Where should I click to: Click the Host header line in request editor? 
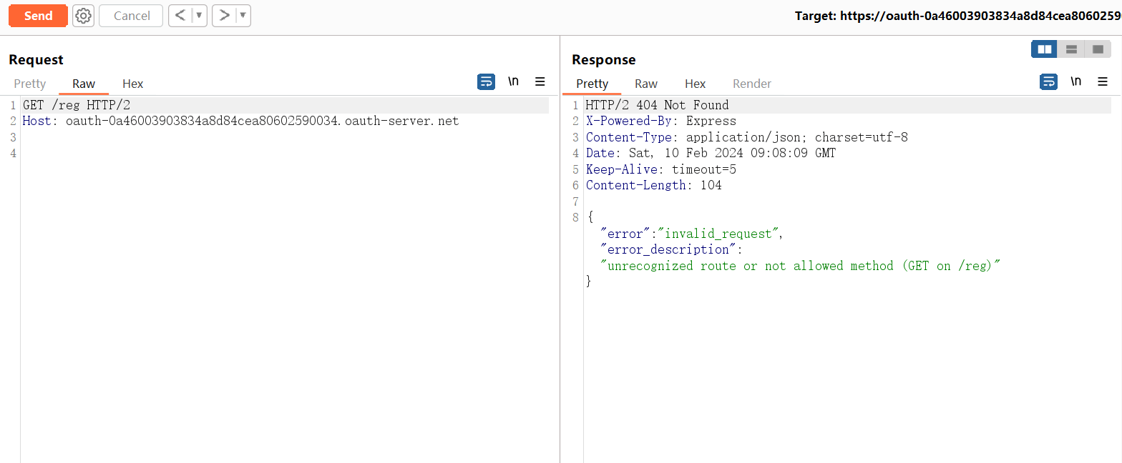(240, 121)
